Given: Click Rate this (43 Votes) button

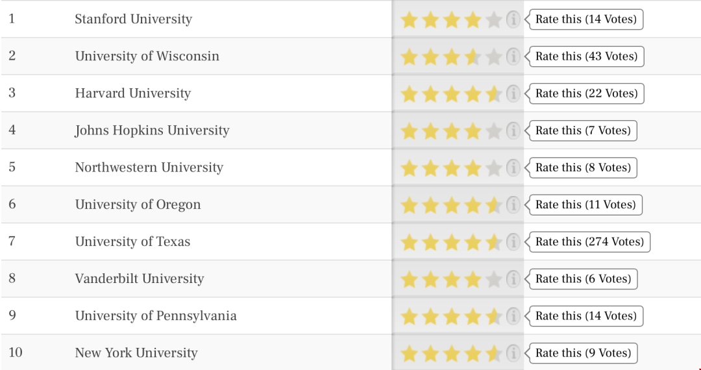Looking at the screenshot, I should coord(587,56).
